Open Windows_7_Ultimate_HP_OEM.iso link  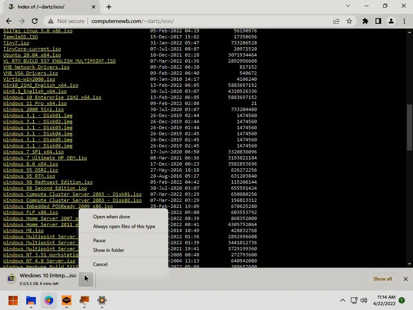point(45,158)
